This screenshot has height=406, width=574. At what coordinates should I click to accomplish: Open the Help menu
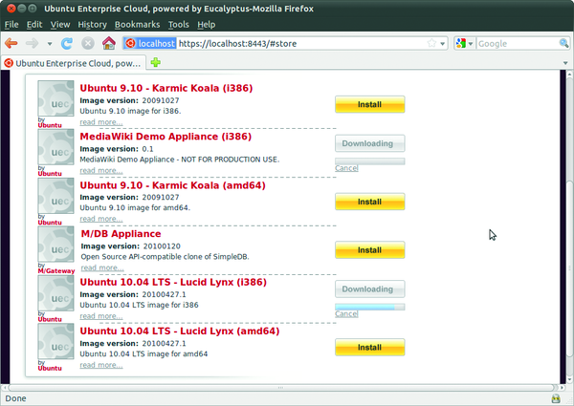[206, 25]
